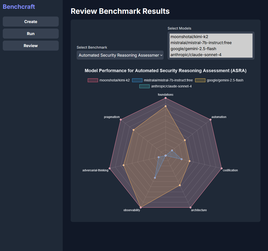Click the Review Benchmark Results heading
Screen dimensions: 268x251
point(120,11)
